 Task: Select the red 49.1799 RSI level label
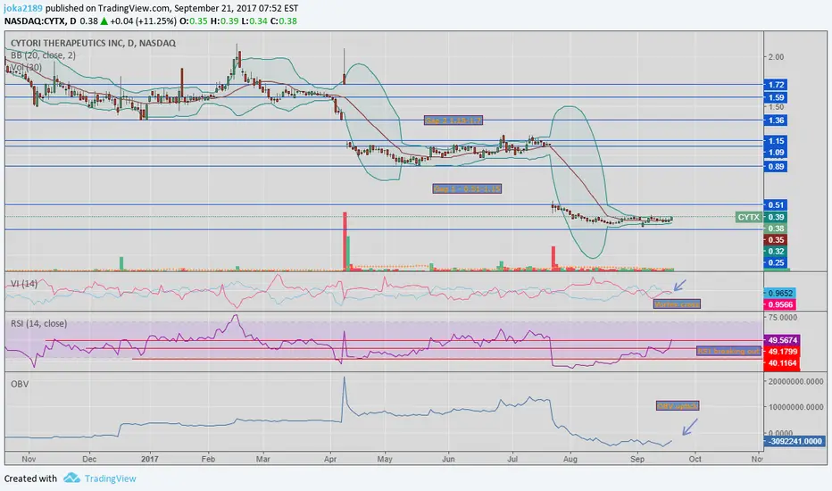[x=782, y=352]
